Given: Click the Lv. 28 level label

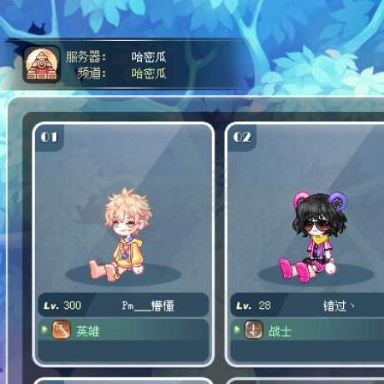Looking at the screenshot, I should 254,306.
